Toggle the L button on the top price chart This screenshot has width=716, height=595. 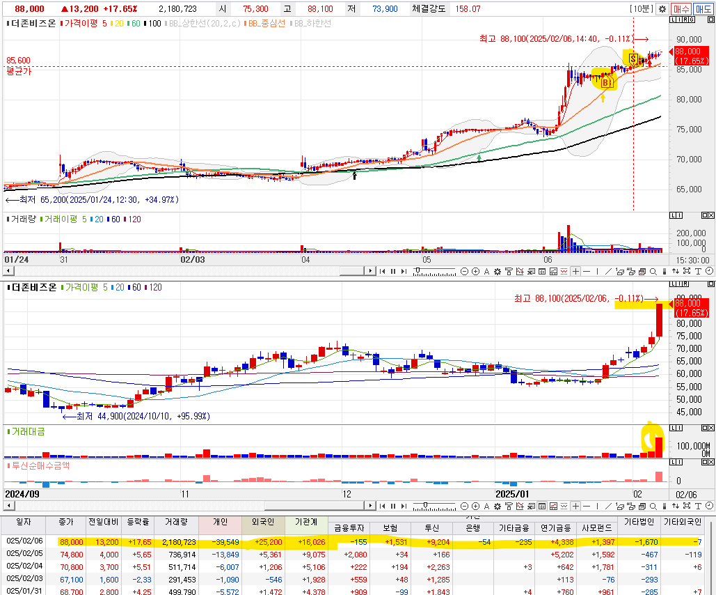(x=673, y=20)
